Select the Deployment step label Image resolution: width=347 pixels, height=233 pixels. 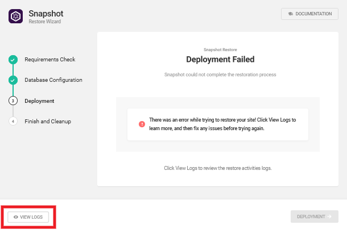point(39,101)
